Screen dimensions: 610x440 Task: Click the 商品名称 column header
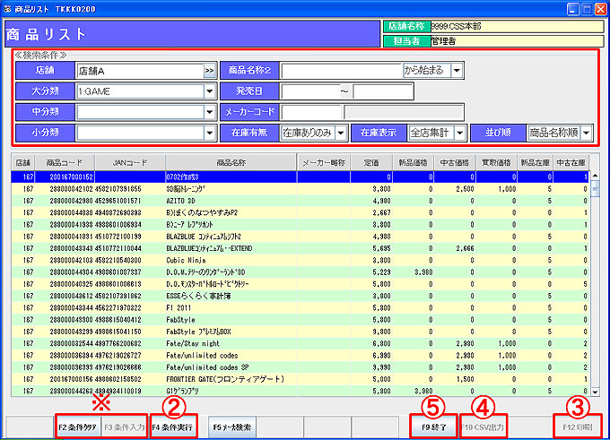pos(230,162)
